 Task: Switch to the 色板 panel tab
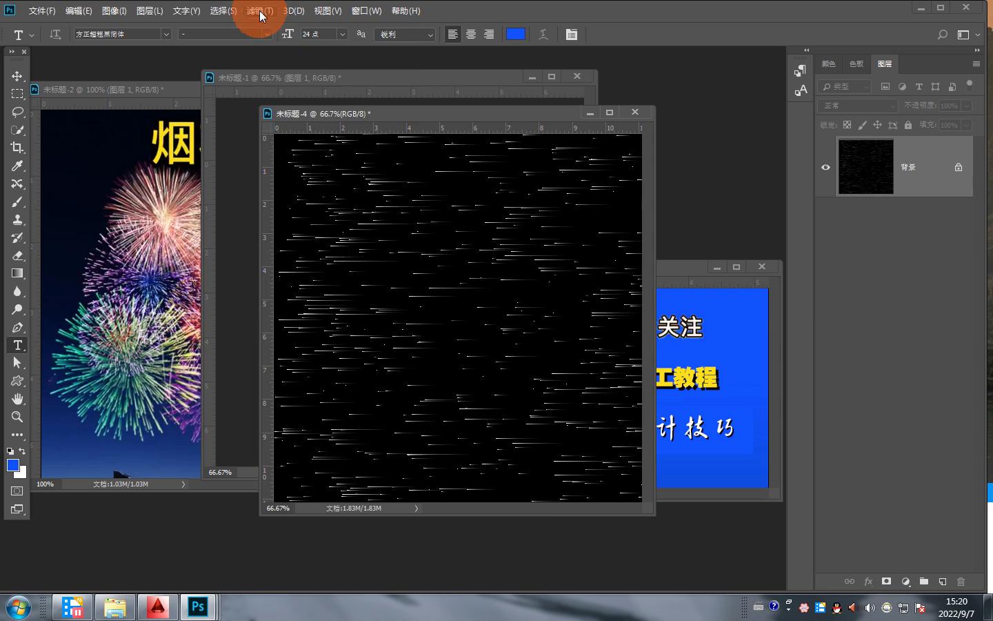856,64
